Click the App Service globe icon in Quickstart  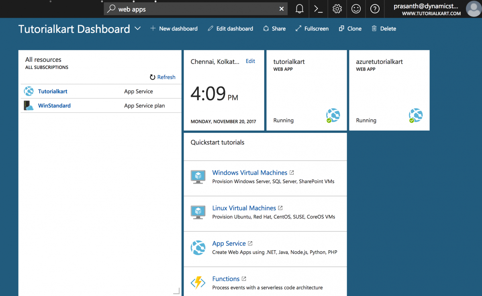pos(198,248)
